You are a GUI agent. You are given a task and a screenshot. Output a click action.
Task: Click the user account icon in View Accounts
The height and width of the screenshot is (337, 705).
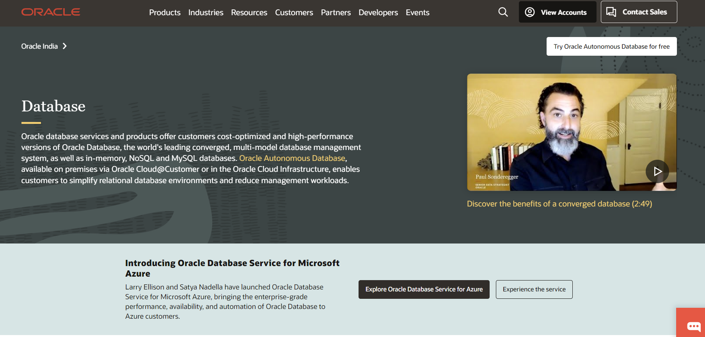click(x=529, y=12)
